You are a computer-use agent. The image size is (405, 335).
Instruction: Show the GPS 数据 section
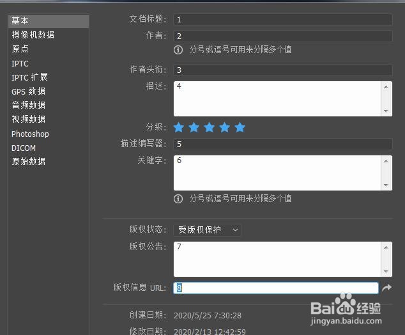[28, 91]
